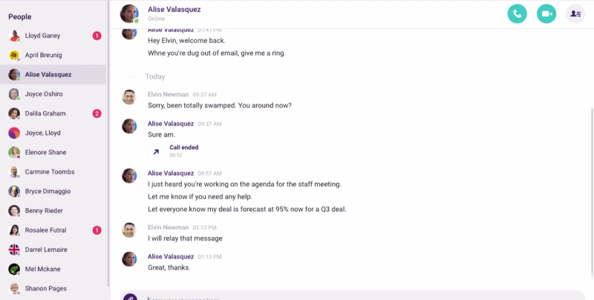Click Alise Valasquez's avatar in chat header
The image size is (594, 300).
tap(129, 13)
